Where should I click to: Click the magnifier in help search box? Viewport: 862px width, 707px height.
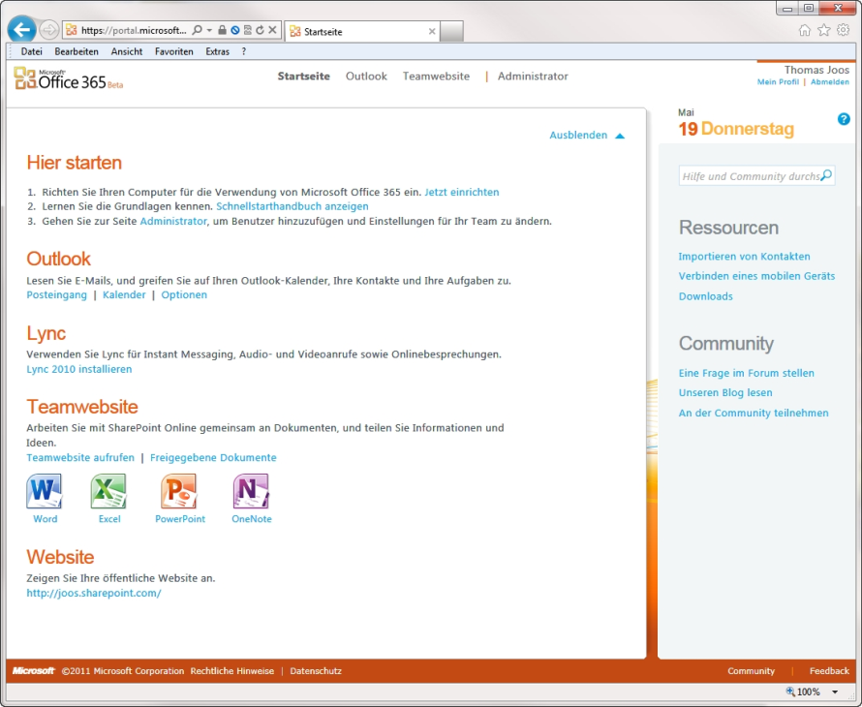[x=826, y=175]
